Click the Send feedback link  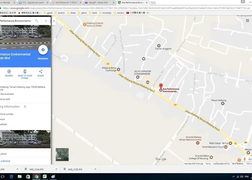[238, 163]
